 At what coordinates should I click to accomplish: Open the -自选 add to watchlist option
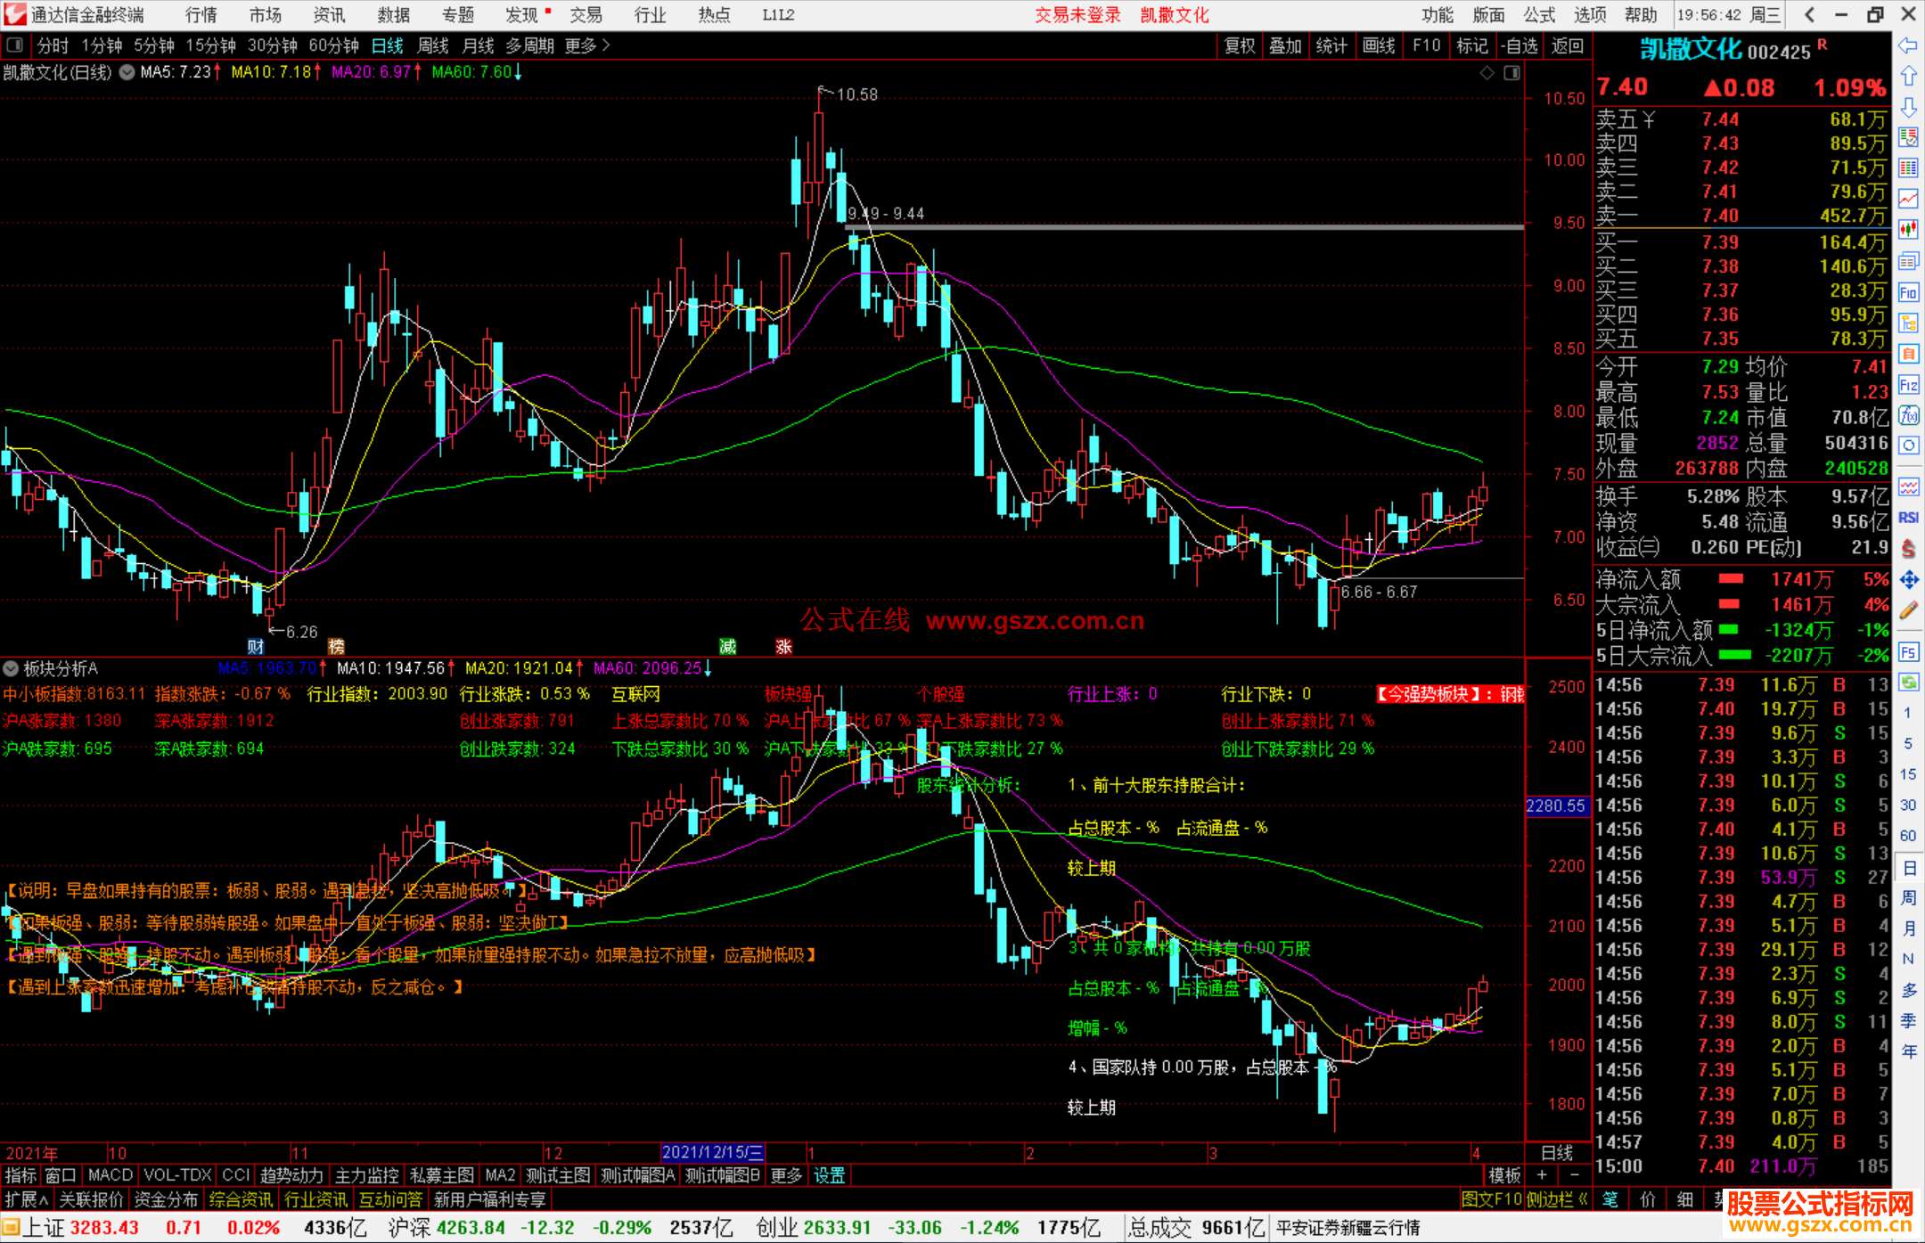pos(1520,45)
